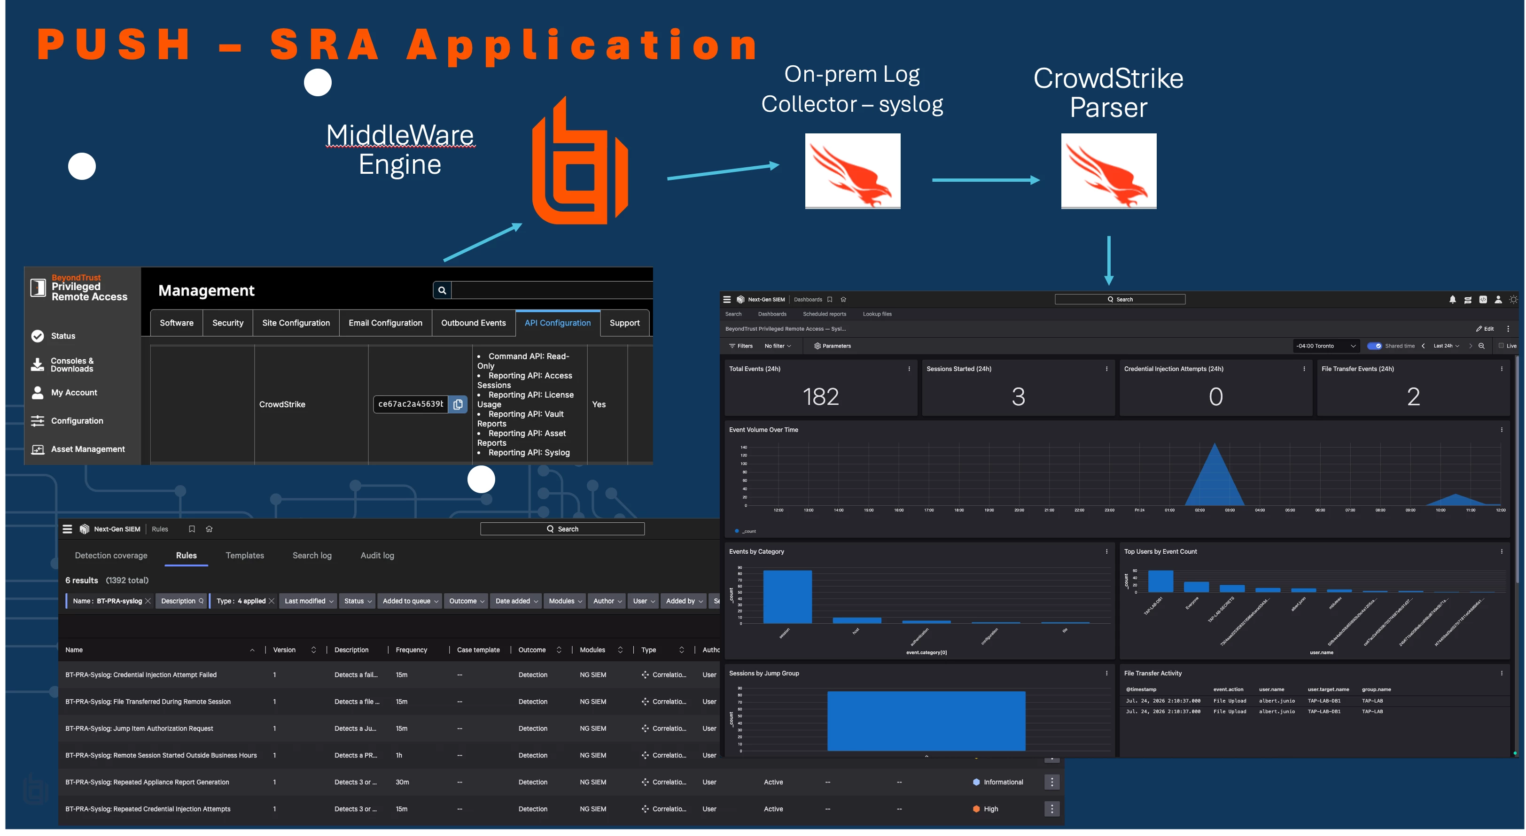Screen dimensions: 1526x836
Task: Open the hamburger menu in the Rules window
Action: click(68, 529)
